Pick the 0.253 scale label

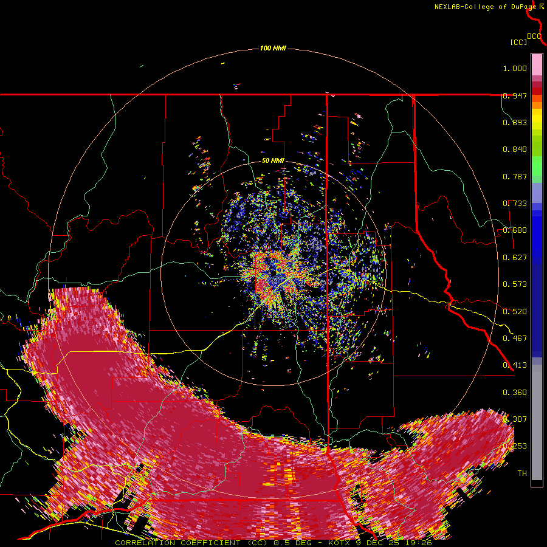(x=515, y=446)
